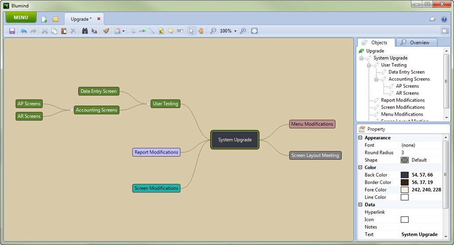The height and width of the screenshot is (245, 454).
Task: Click the zoom in magnifier icon
Action: [x=243, y=31]
